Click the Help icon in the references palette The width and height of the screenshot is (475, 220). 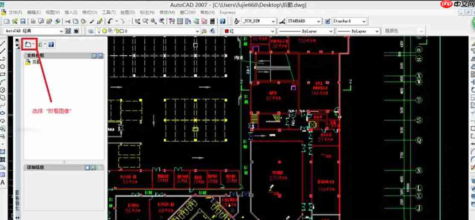coord(51,44)
